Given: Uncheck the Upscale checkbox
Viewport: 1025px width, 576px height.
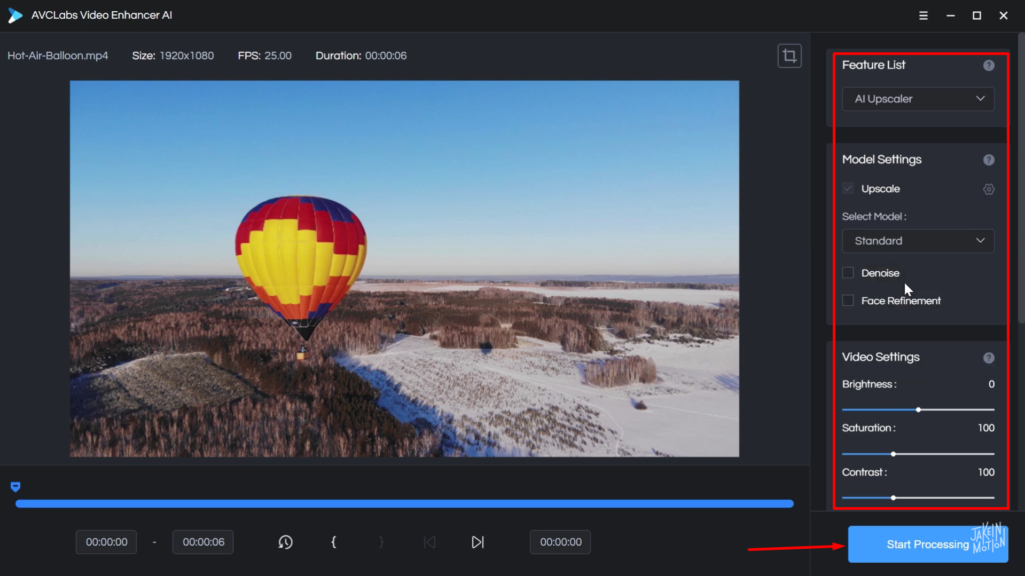Looking at the screenshot, I should [848, 188].
